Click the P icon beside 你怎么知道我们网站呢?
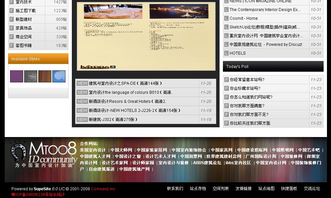The image size is (331, 198). [x=227, y=97]
